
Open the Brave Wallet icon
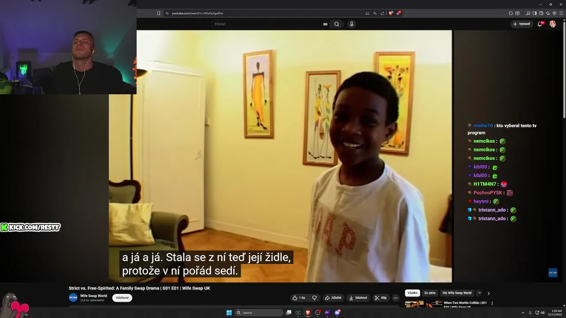[541, 13]
